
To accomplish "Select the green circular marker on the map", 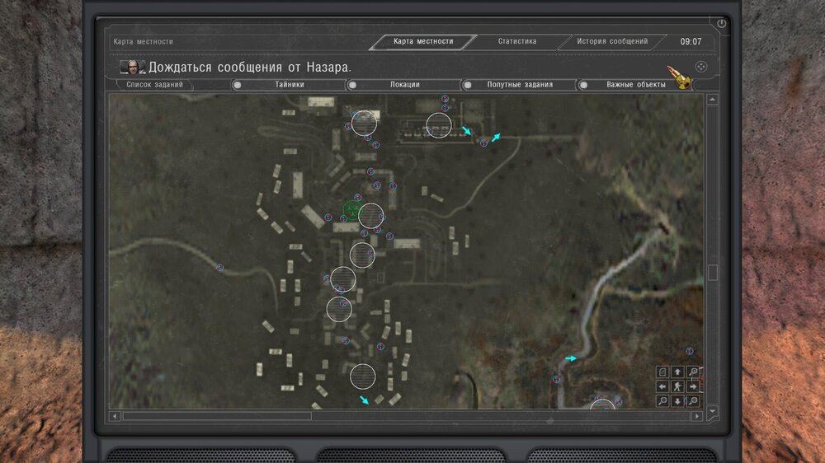I will tap(352, 210).
